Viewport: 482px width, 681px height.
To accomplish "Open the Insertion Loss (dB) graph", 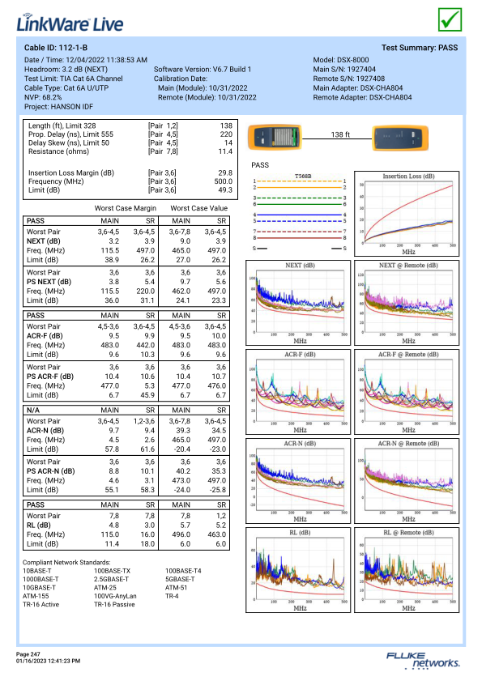I will click(x=407, y=213).
